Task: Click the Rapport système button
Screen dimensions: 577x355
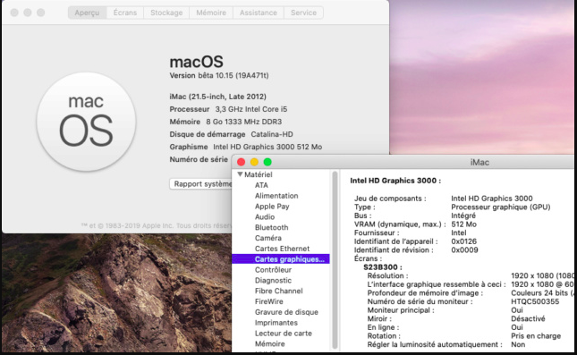Action: coord(201,184)
